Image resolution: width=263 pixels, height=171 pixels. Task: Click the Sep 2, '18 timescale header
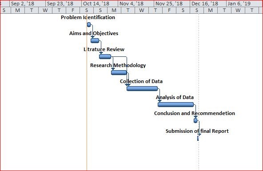coord(28,4)
